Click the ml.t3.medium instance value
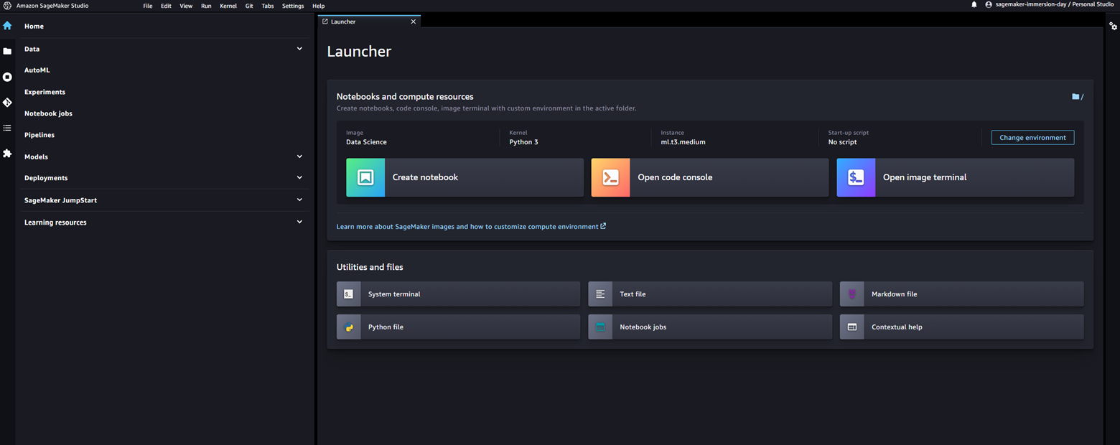Image resolution: width=1120 pixels, height=445 pixels. (683, 142)
